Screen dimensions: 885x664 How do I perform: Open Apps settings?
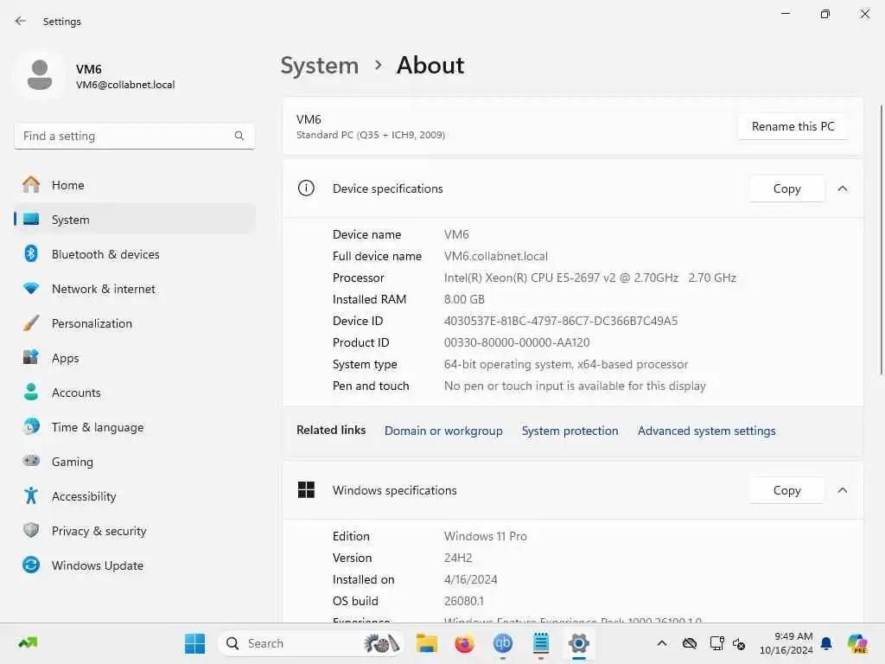[134, 358]
